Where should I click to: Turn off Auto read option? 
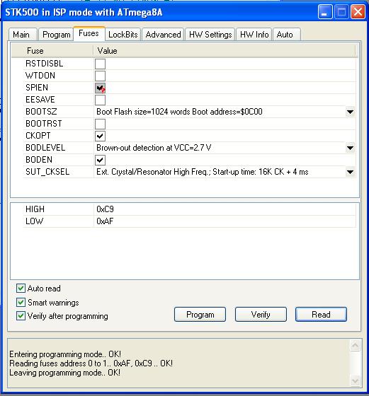[21, 289]
